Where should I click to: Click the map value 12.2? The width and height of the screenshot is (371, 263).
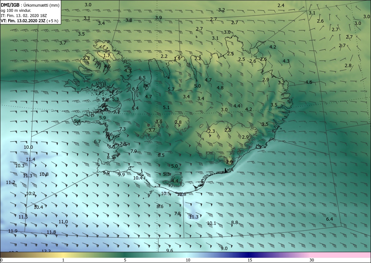pyautogui.click(x=46, y=251)
